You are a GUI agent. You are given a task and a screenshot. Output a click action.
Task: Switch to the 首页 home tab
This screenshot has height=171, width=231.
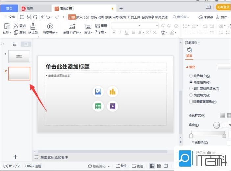pyautogui.click(x=9, y=9)
